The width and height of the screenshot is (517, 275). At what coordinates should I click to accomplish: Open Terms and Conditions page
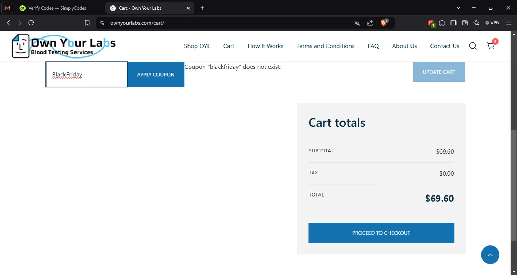tap(325, 46)
